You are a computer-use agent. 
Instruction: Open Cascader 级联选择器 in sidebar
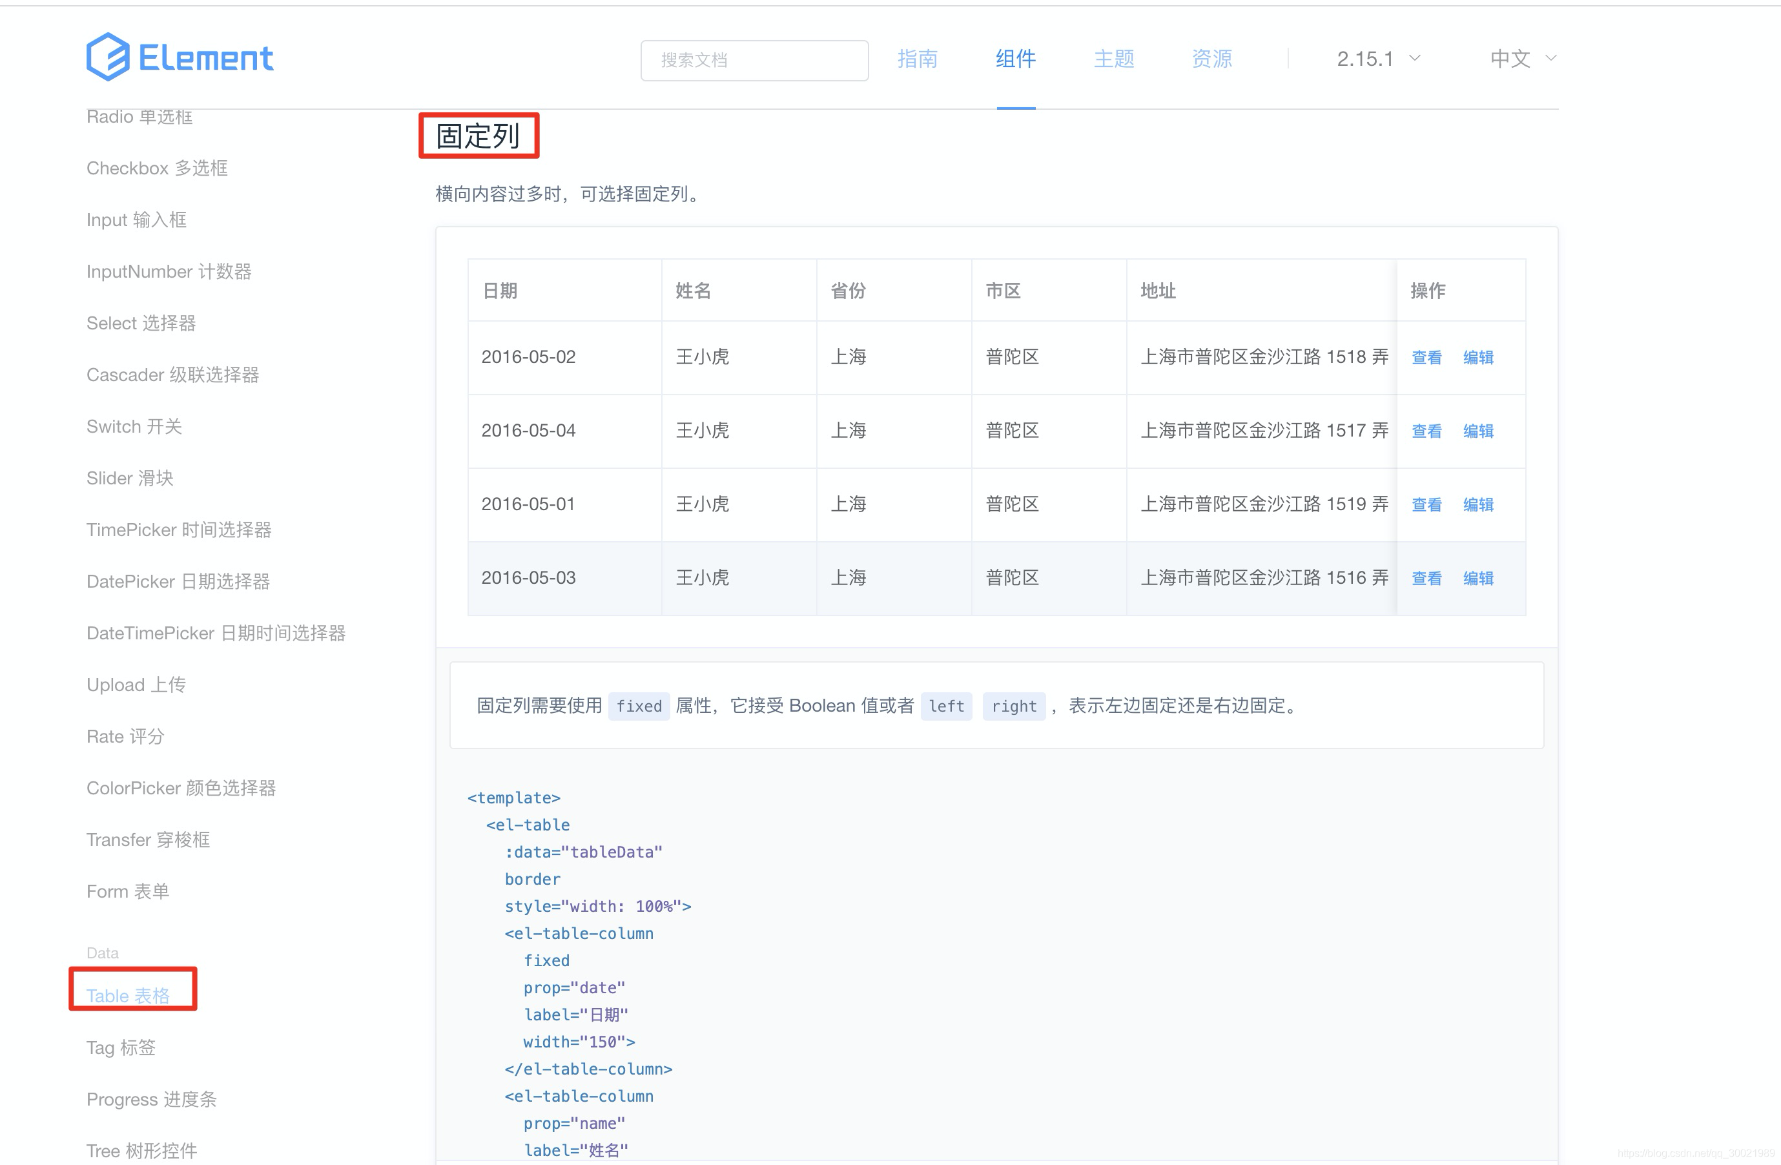coord(173,375)
